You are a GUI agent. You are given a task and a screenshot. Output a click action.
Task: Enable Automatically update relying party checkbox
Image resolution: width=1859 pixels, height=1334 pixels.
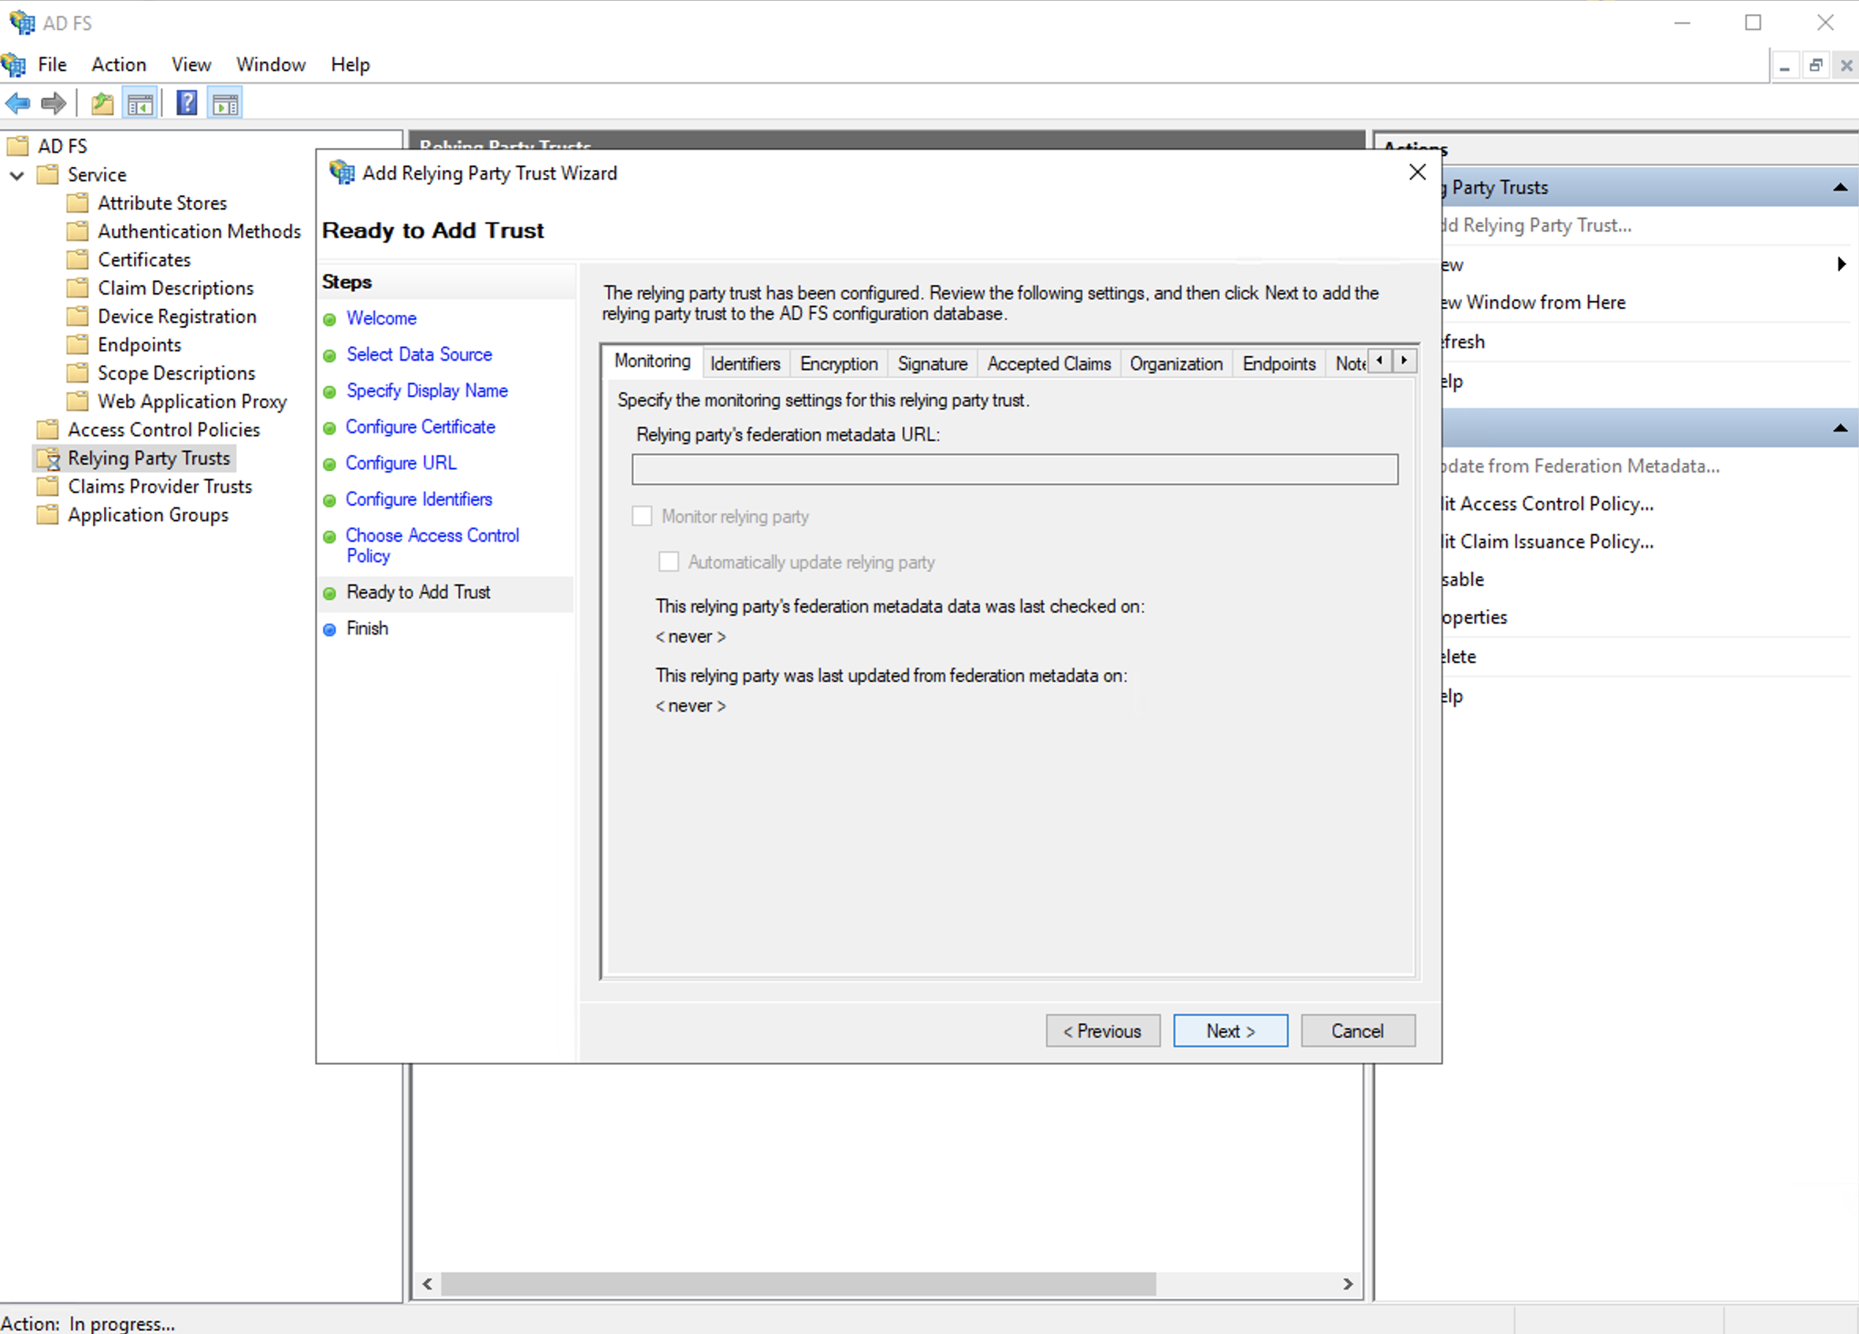point(669,562)
